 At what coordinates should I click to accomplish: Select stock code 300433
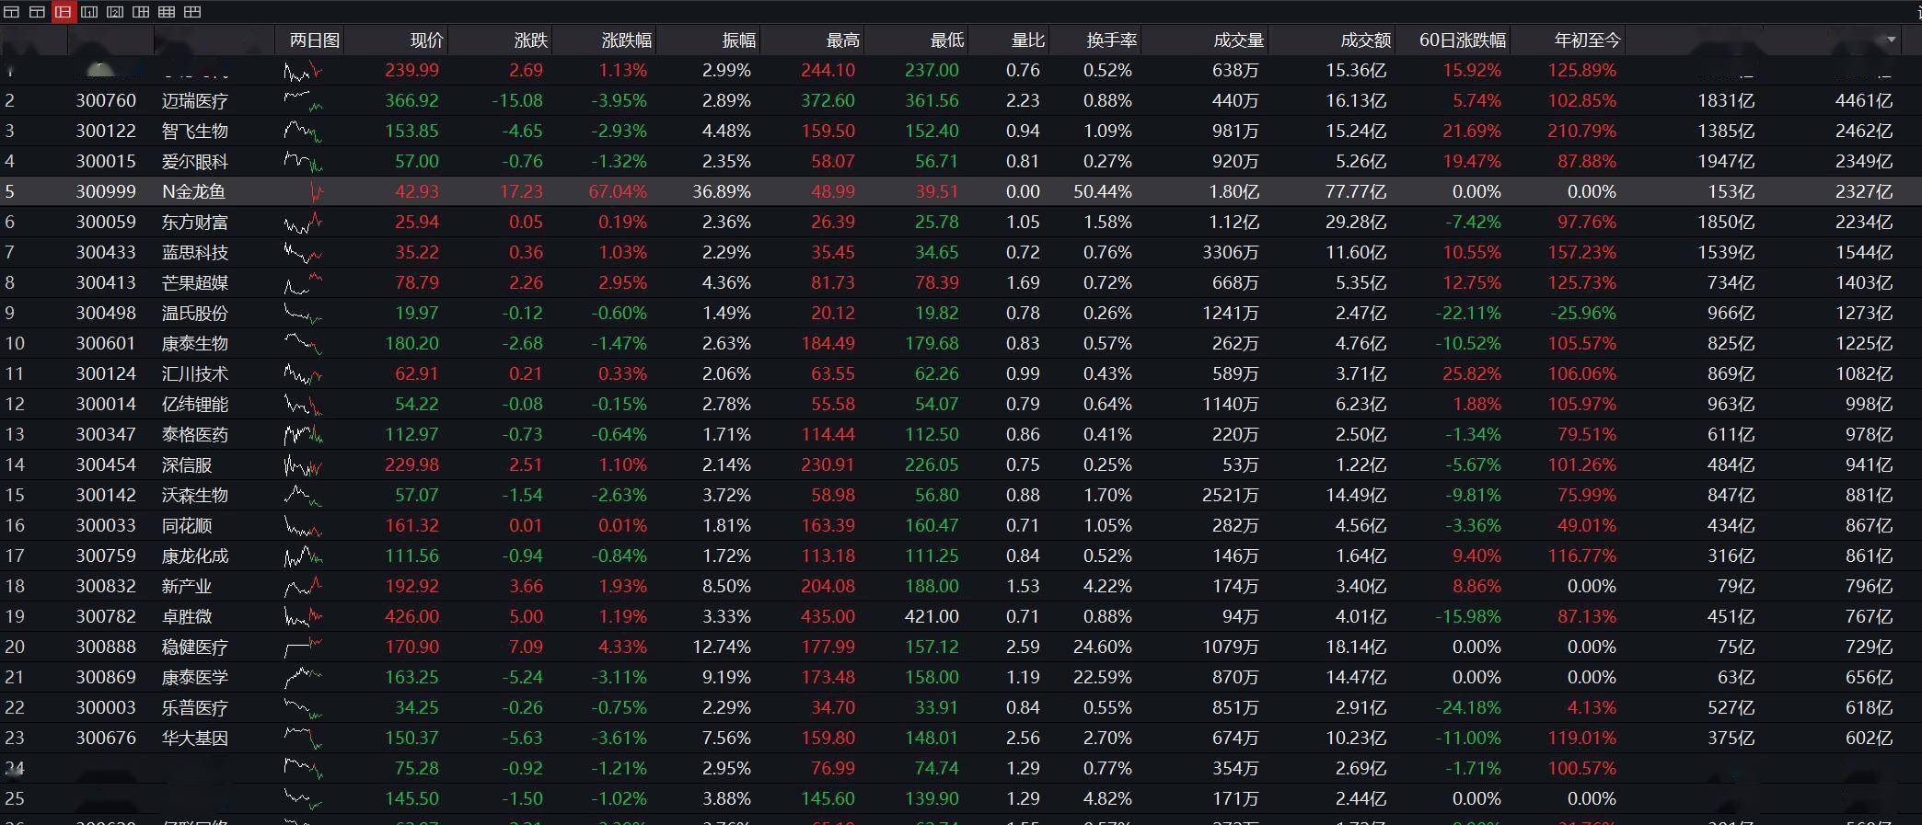click(x=106, y=253)
